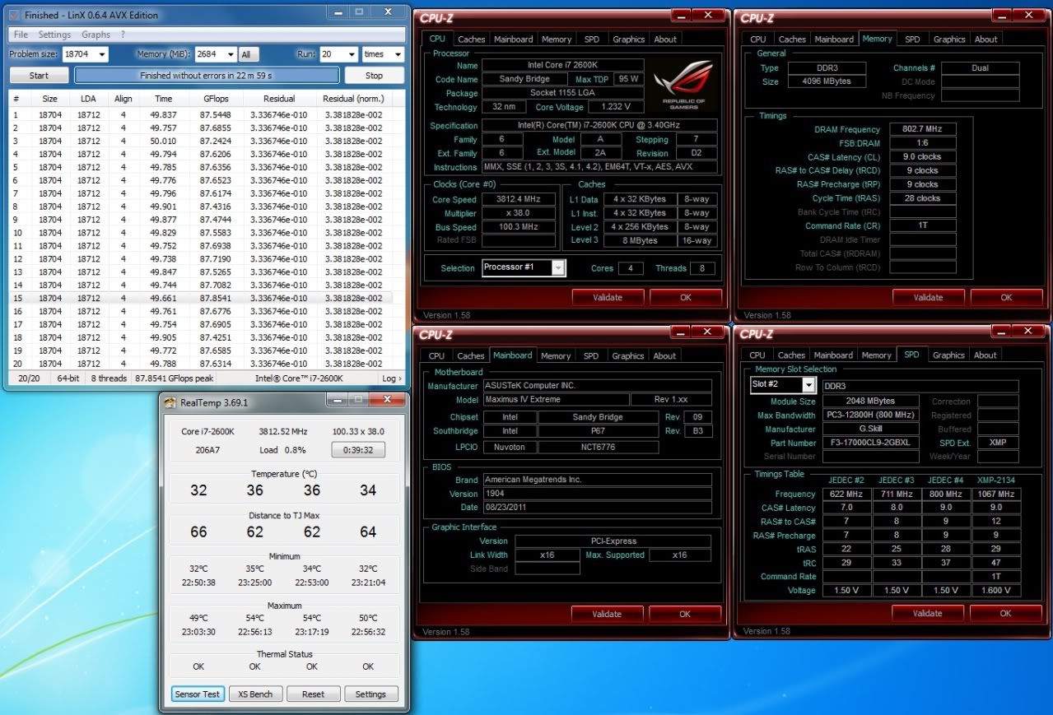Click XS Bench in RealTemp
Viewport: 1053px width, 715px height.
(255, 694)
